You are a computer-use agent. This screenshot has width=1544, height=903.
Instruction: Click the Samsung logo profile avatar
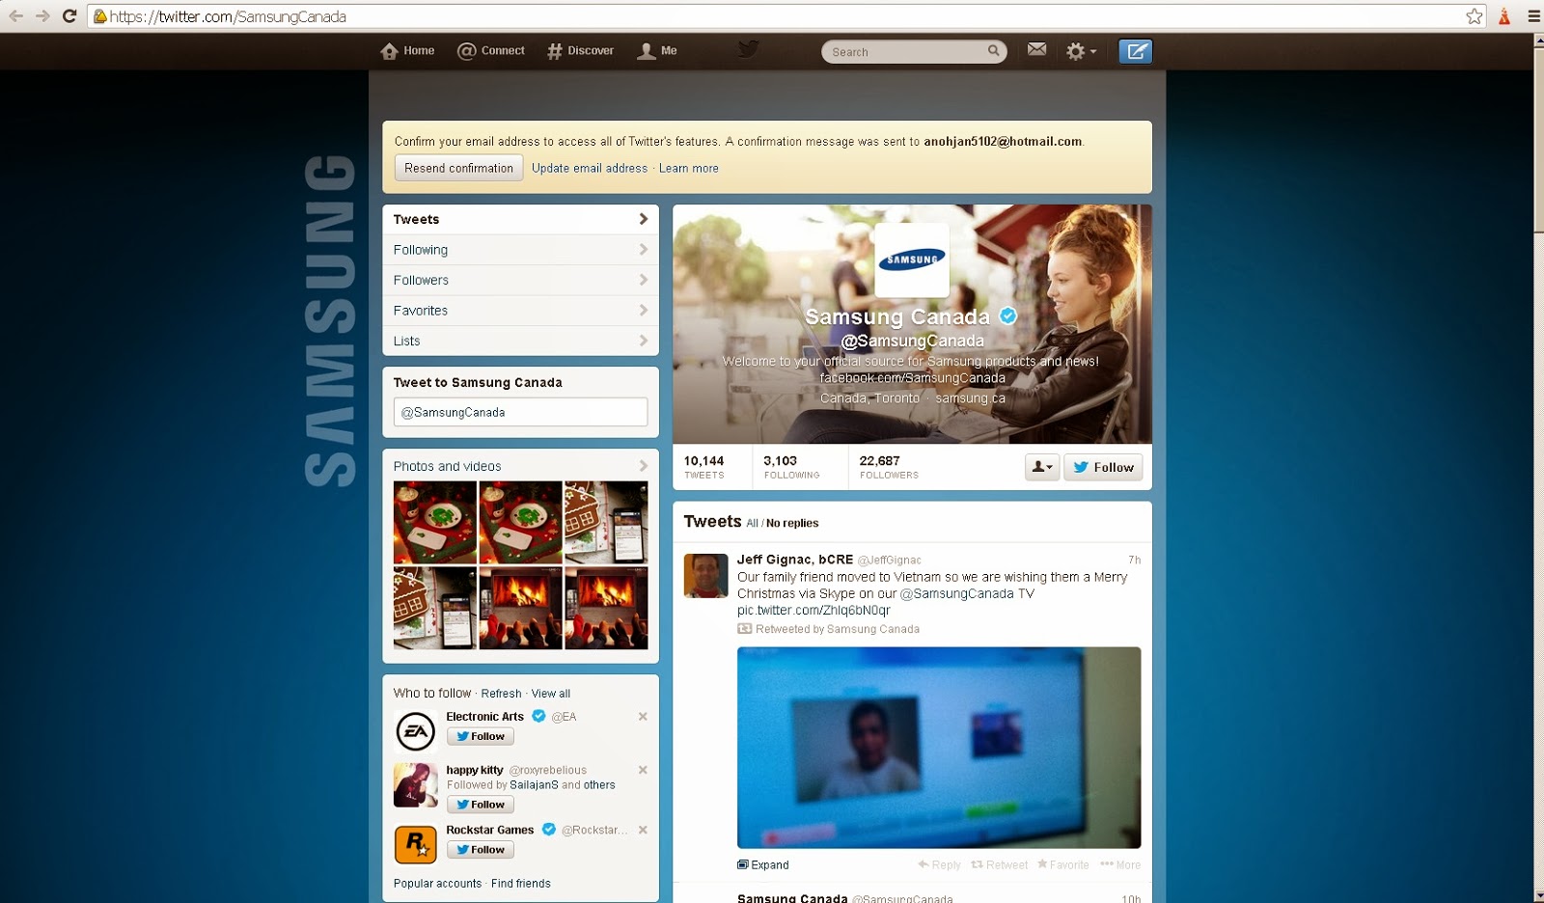[912, 260]
